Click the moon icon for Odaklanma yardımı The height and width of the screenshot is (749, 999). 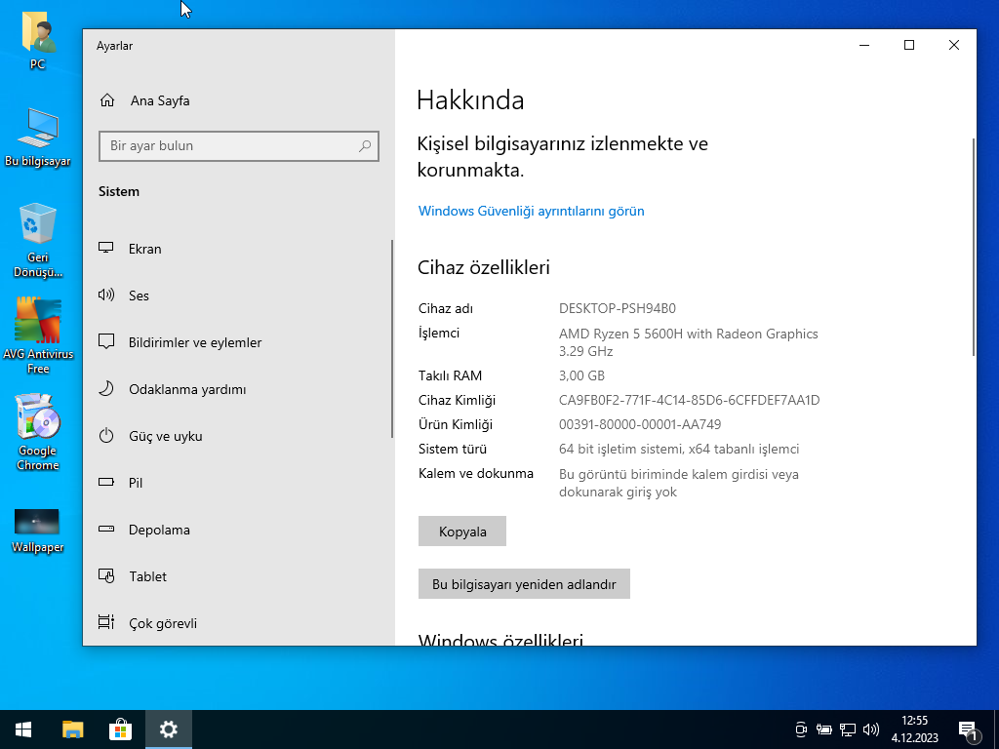click(x=105, y=388)
